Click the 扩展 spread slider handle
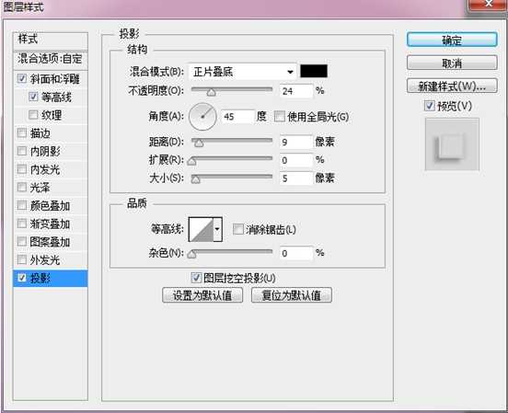 (192, 161)
